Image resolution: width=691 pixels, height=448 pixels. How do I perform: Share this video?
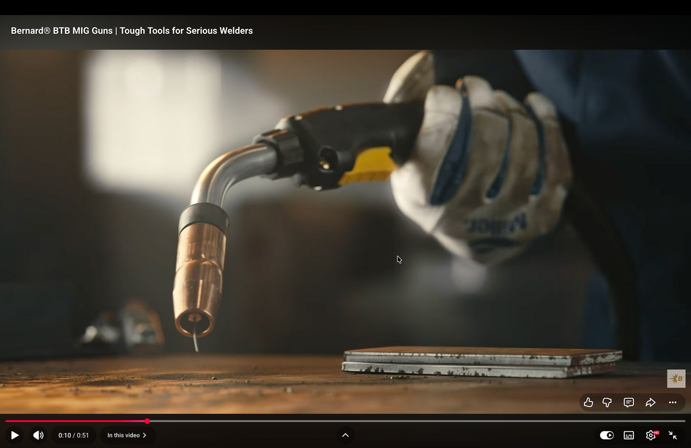[x=651, y=403]
